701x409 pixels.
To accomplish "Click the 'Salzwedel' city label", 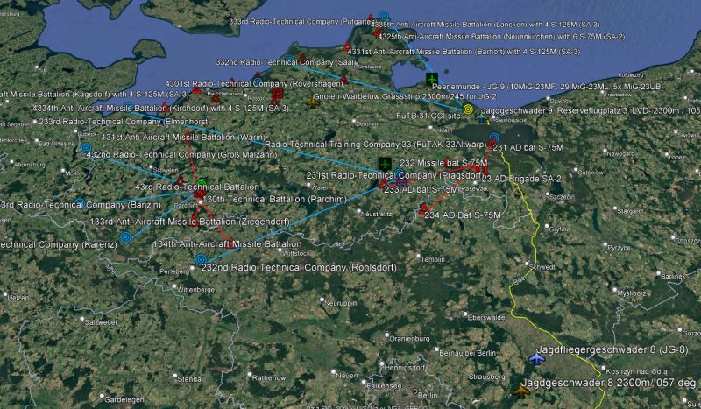I will (101, 322).
